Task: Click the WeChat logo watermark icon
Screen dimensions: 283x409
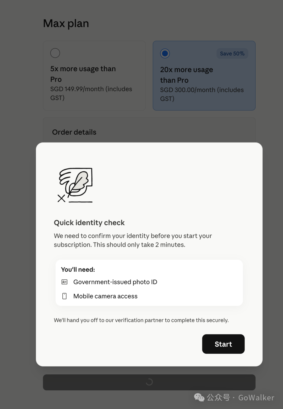Action: click(x=199, y=397)
